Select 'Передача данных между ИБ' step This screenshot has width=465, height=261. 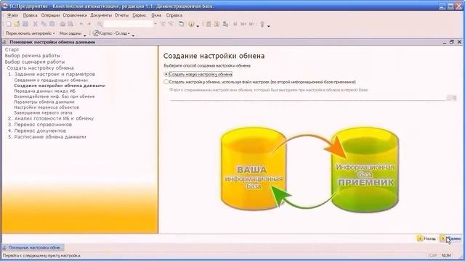45,91
